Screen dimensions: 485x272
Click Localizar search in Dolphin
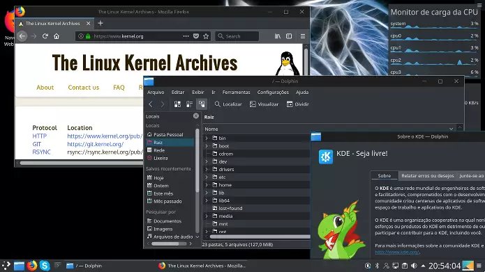228,104
